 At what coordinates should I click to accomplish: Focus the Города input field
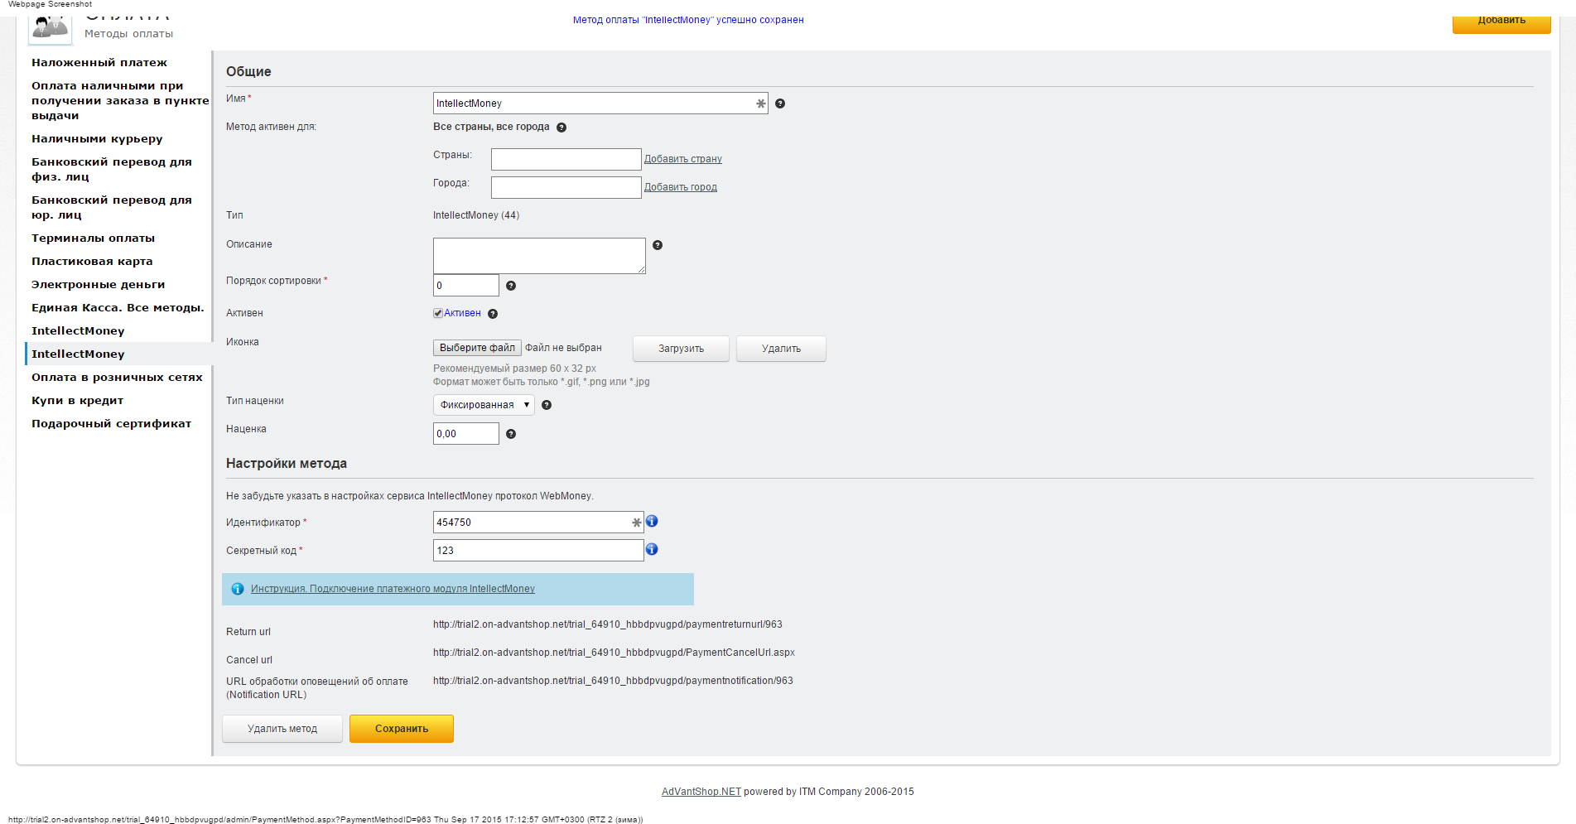point(566,187)
